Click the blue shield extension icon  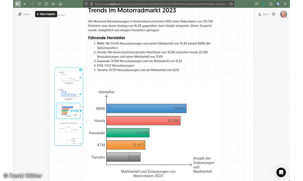(x=278, y=4)
